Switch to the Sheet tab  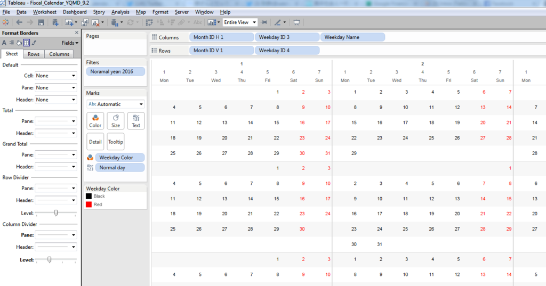click(12, 54)
